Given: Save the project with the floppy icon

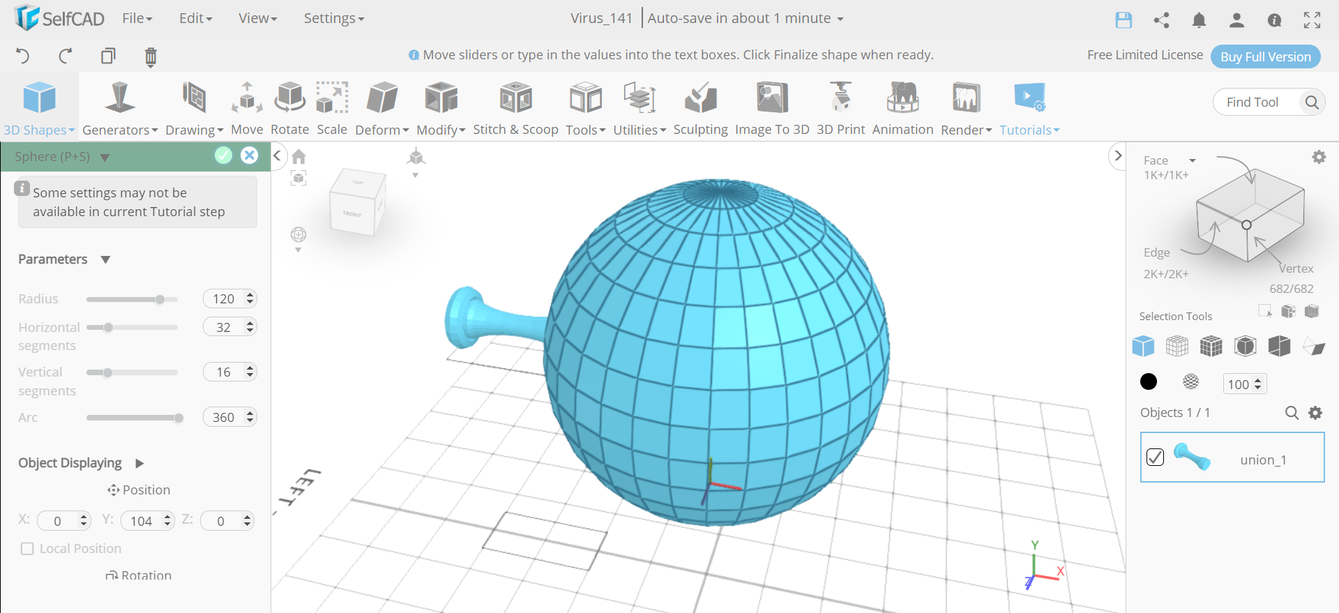Looking at the screenshot, I should tap(1124, 20).
